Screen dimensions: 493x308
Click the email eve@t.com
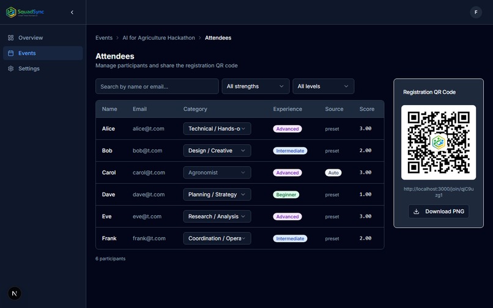(x=147, y=216)
